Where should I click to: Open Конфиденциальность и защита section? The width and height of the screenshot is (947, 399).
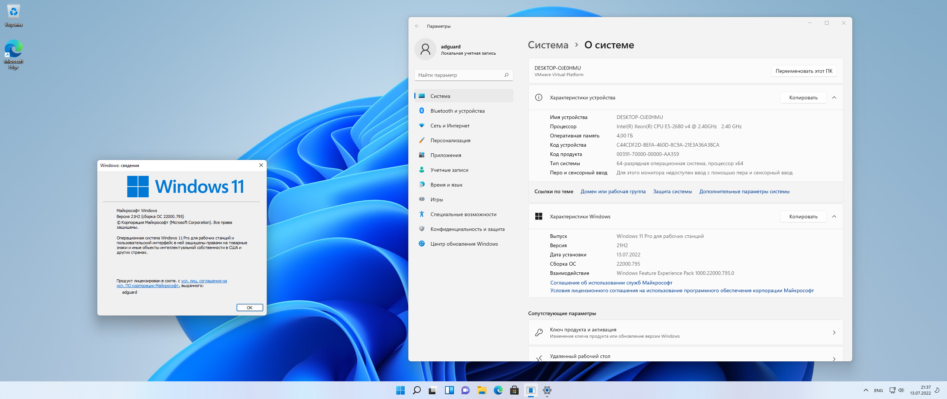click(x=464, y=229)
